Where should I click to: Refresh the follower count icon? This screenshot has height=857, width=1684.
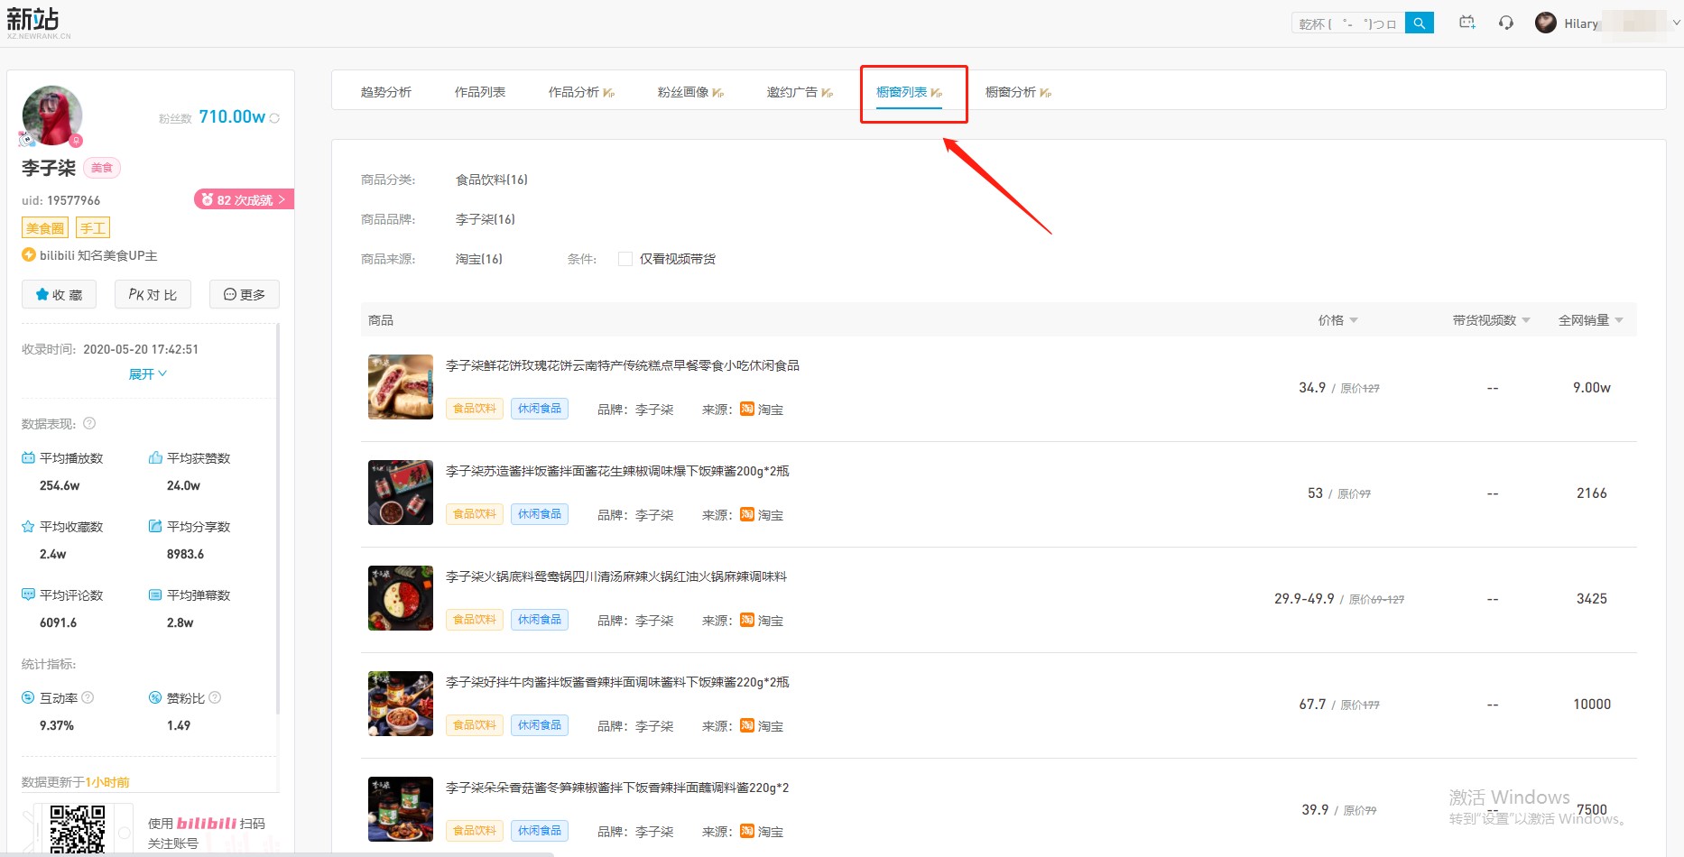tap(274, 118)
